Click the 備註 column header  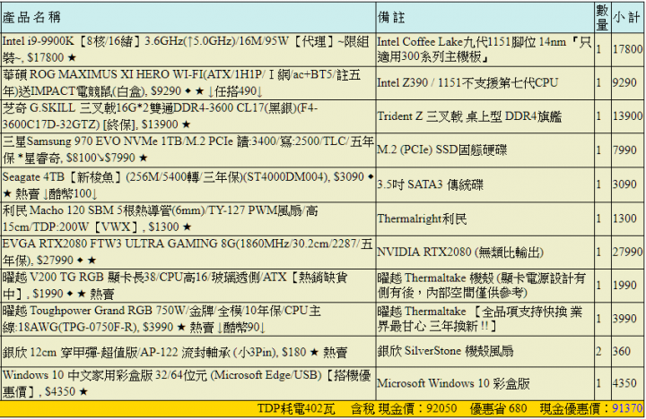tap(484, 17)
